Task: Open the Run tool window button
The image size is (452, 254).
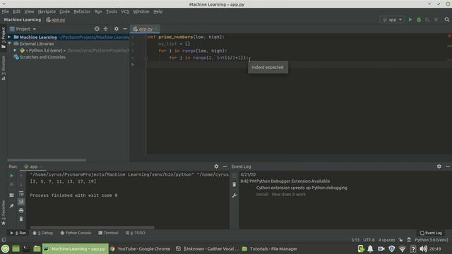Action: [x=18, y=233]
